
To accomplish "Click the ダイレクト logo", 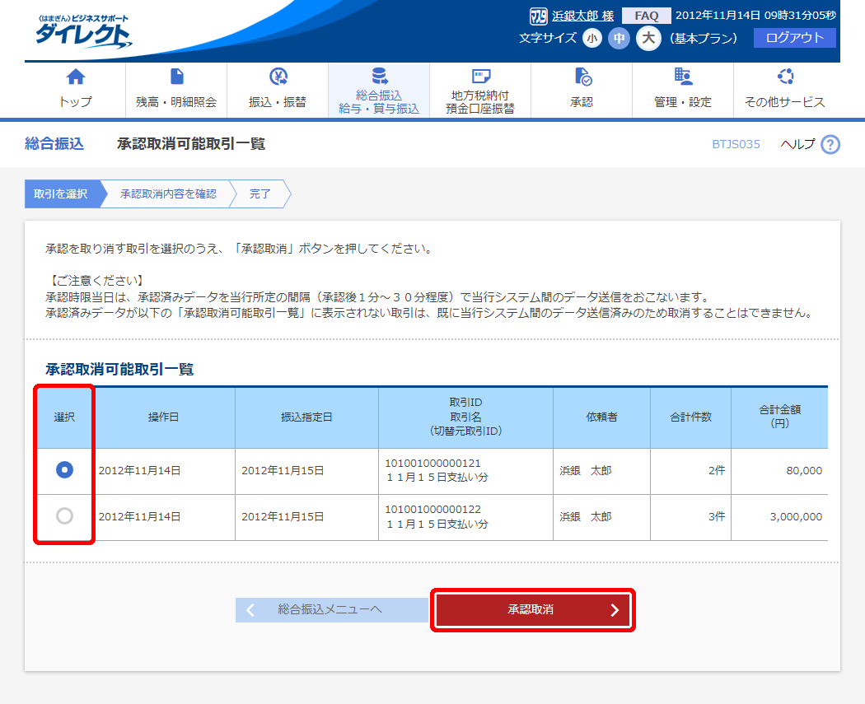I will click(82, 33).
